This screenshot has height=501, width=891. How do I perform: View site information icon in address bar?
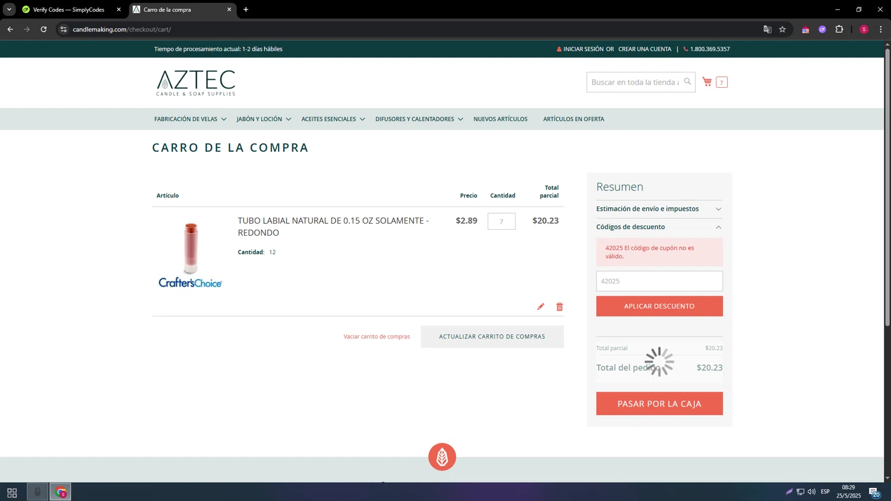click(x=64, y=29)
